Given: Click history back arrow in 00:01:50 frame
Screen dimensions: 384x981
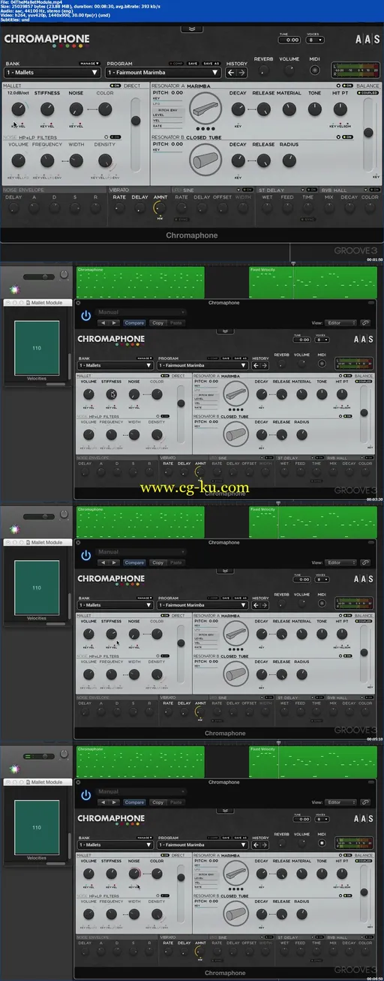Looking at the screenshot, I should point(231,73).
